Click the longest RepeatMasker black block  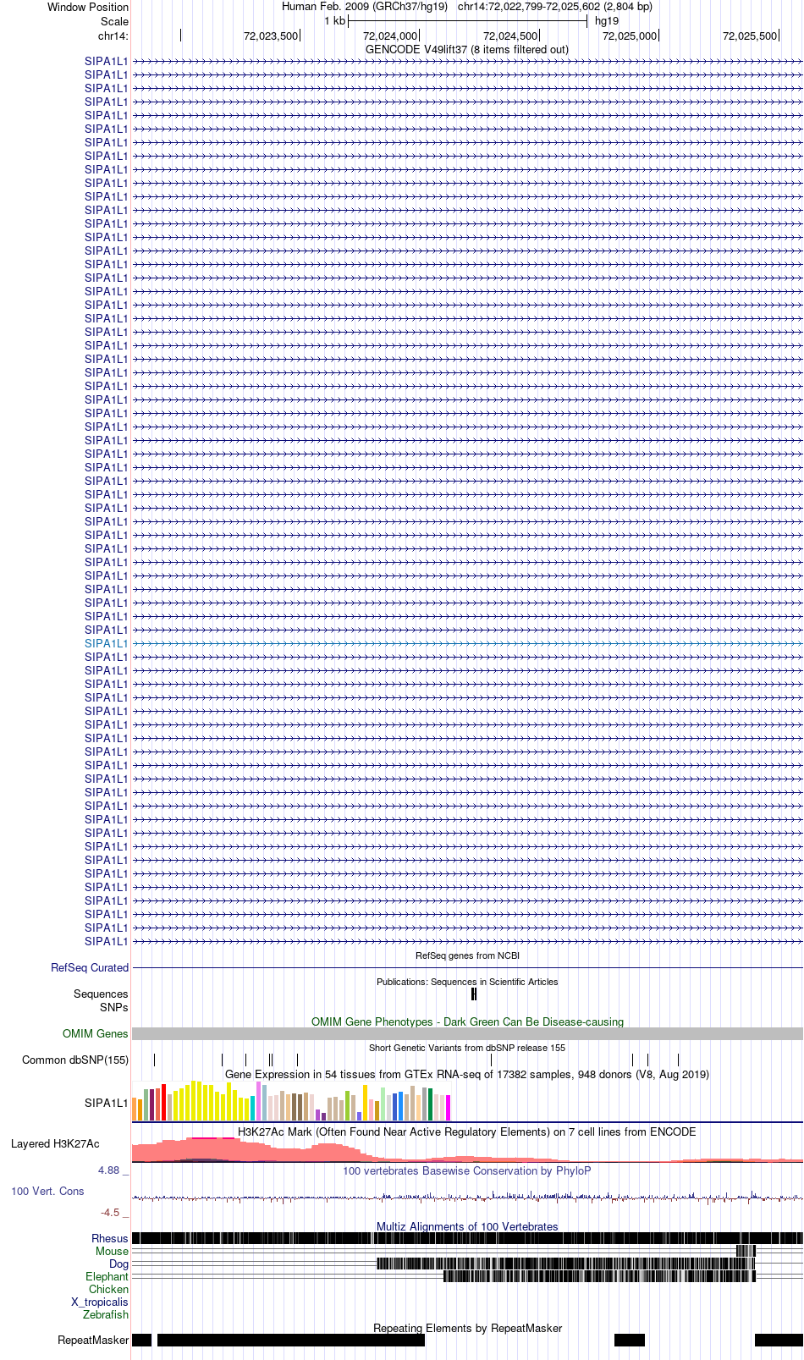pos(291,1340)
